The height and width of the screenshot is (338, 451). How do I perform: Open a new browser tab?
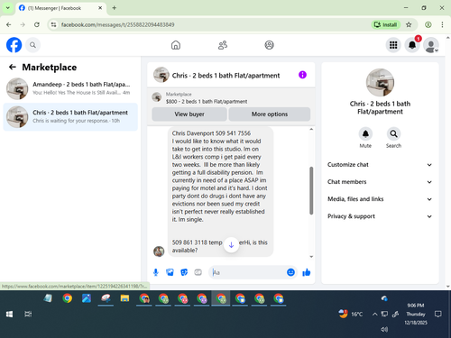point(114,8)
